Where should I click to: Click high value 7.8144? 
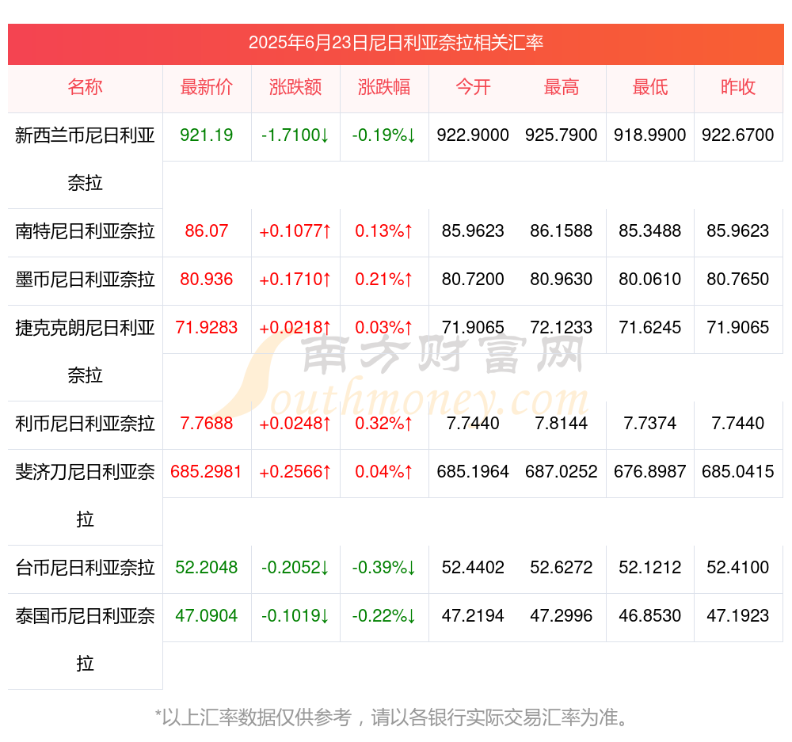point(562,424)
